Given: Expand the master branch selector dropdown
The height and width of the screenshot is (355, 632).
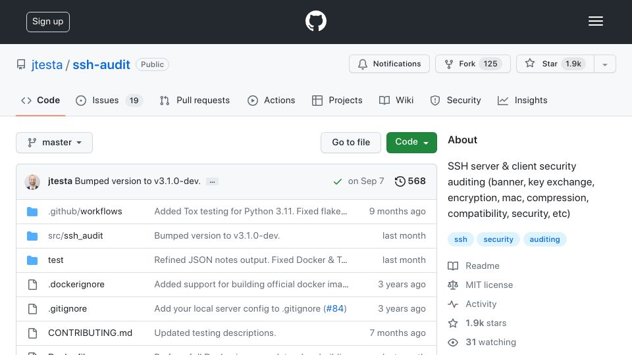Looking at the screenshot, I should click(x=55, y=143).
